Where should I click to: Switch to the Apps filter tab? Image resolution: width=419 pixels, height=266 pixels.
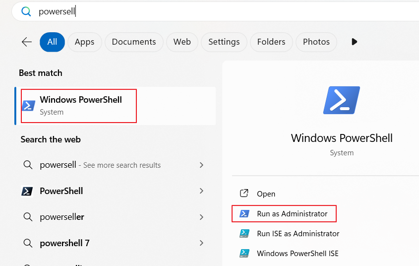click(x=84, y=42)
